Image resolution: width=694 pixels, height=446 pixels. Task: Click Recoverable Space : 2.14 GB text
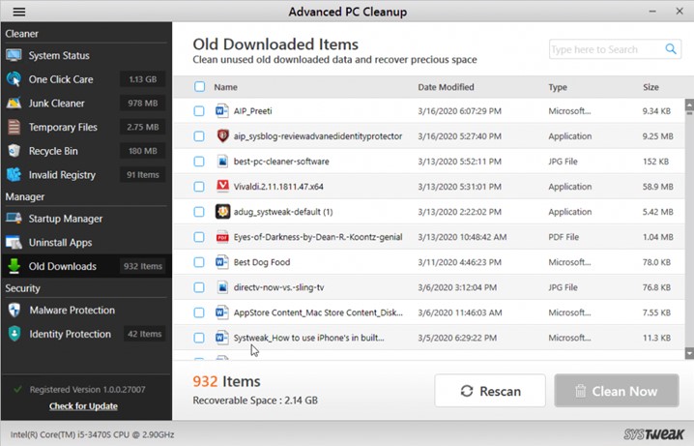pos(255,401)
